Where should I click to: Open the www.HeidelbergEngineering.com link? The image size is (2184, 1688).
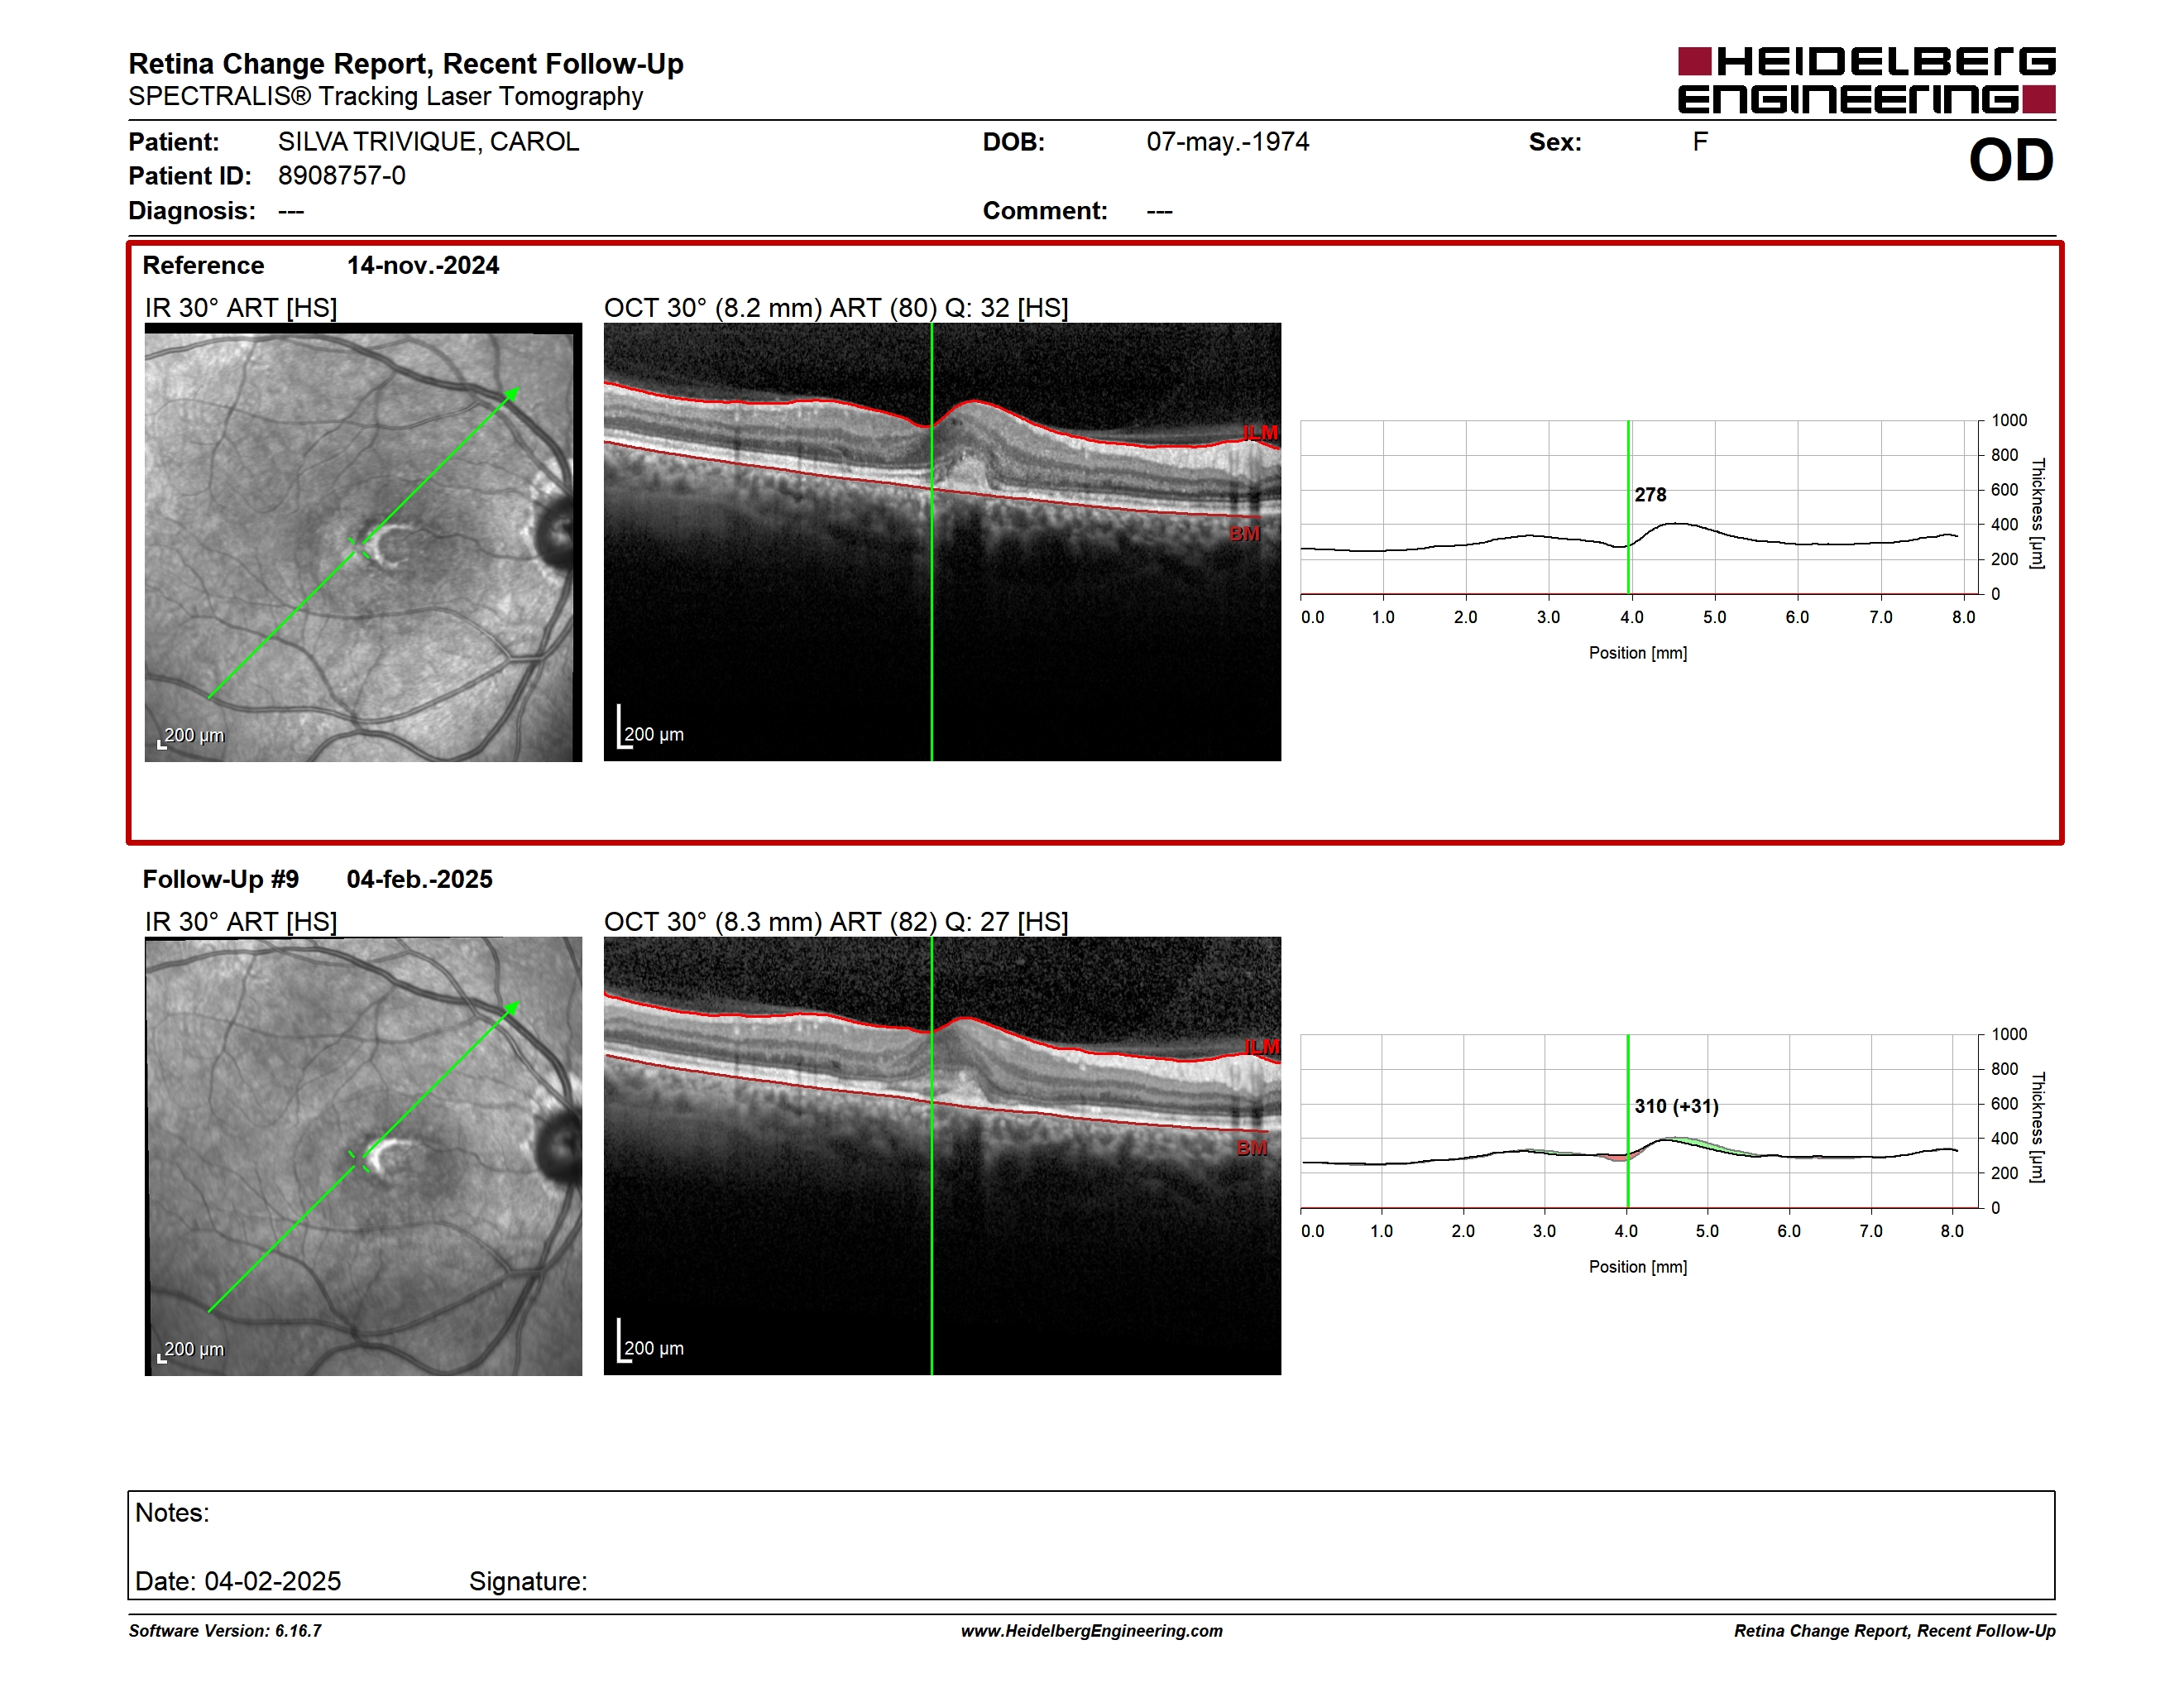coord(1091,1631)
